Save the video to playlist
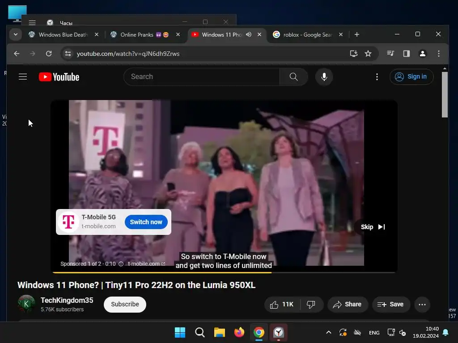 pos(390,305)
